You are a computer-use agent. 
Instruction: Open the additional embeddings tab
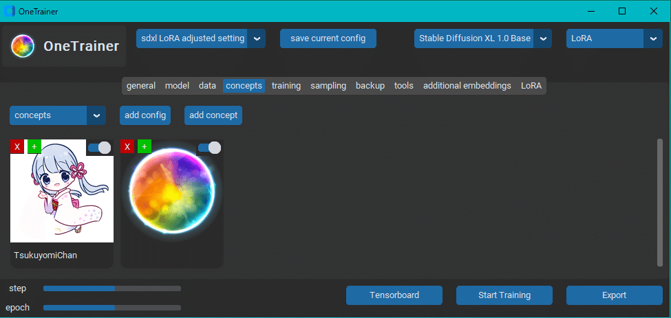coord(467,86)
